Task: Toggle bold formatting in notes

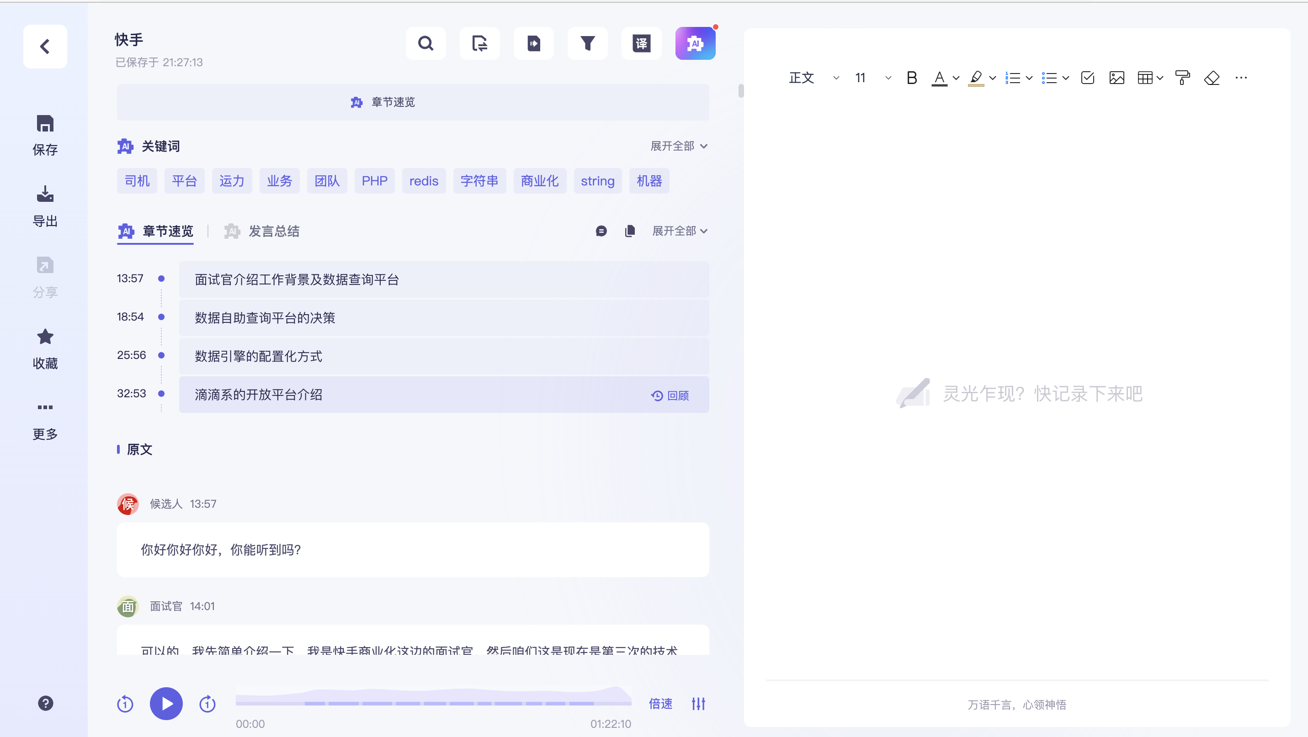Action: point(911,78)
